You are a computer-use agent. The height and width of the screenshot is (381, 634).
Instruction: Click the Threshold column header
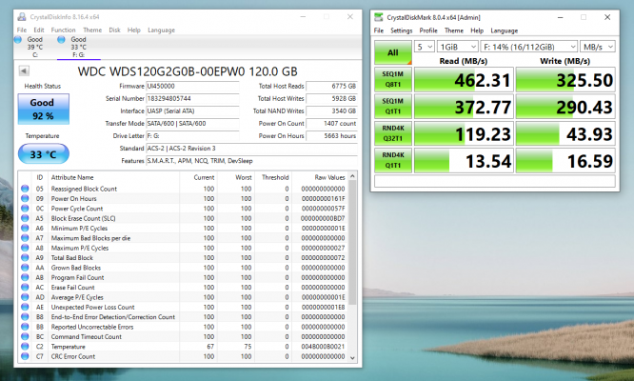coord(273,177)
